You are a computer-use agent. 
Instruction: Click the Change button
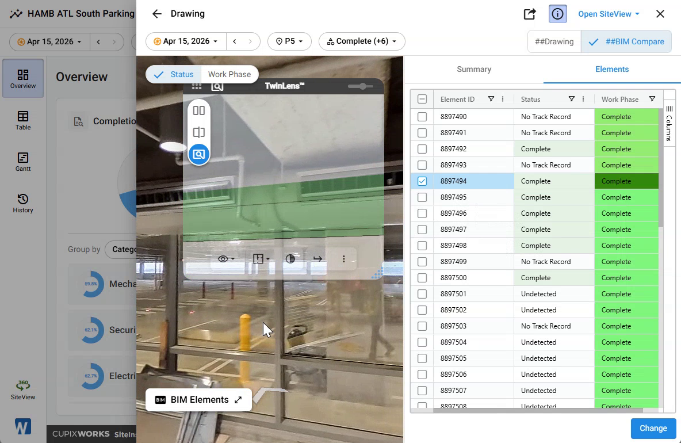(x=653, y=428)
